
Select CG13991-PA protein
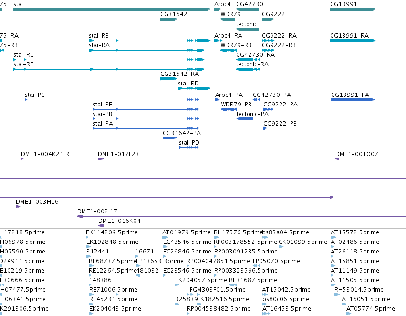353,100
